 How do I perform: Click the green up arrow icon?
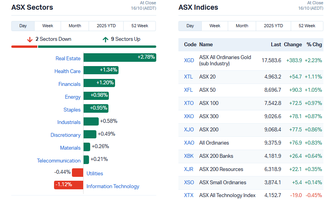[x=105, y=39]
